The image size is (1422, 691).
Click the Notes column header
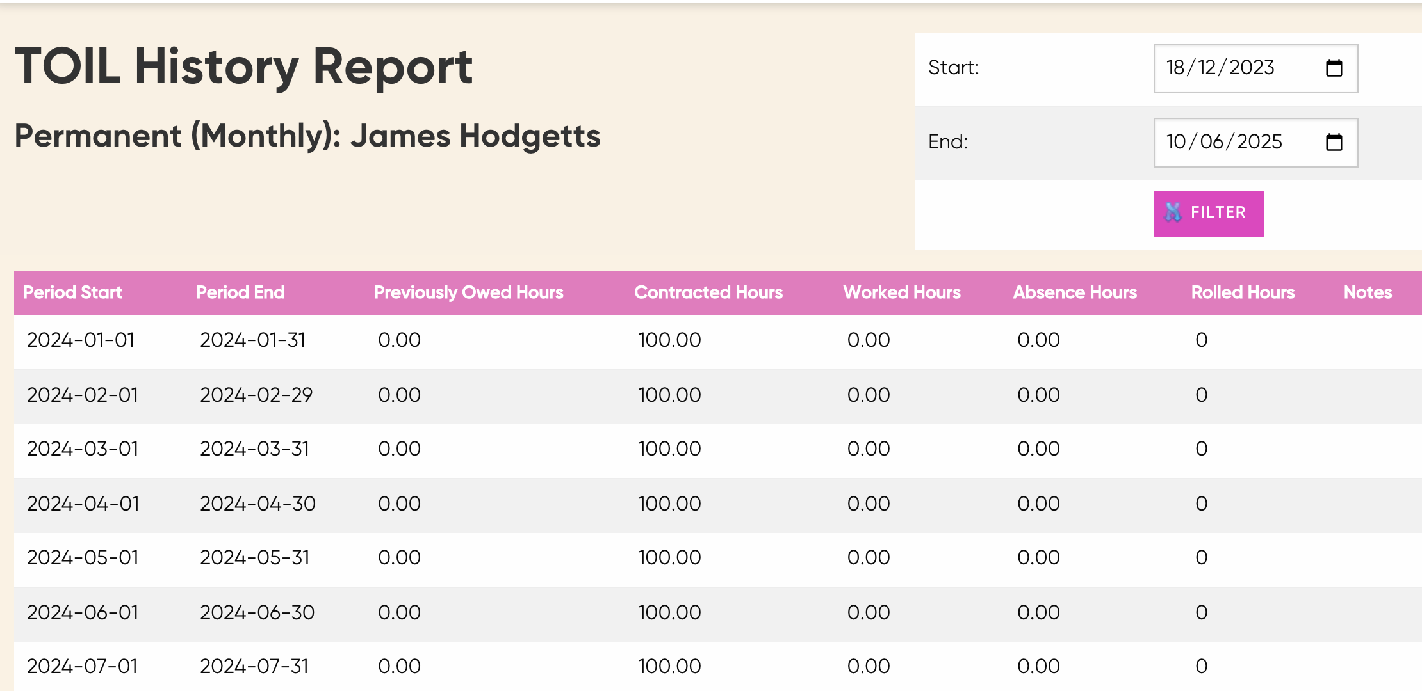pyautogui.click(x=1368, y=292)
